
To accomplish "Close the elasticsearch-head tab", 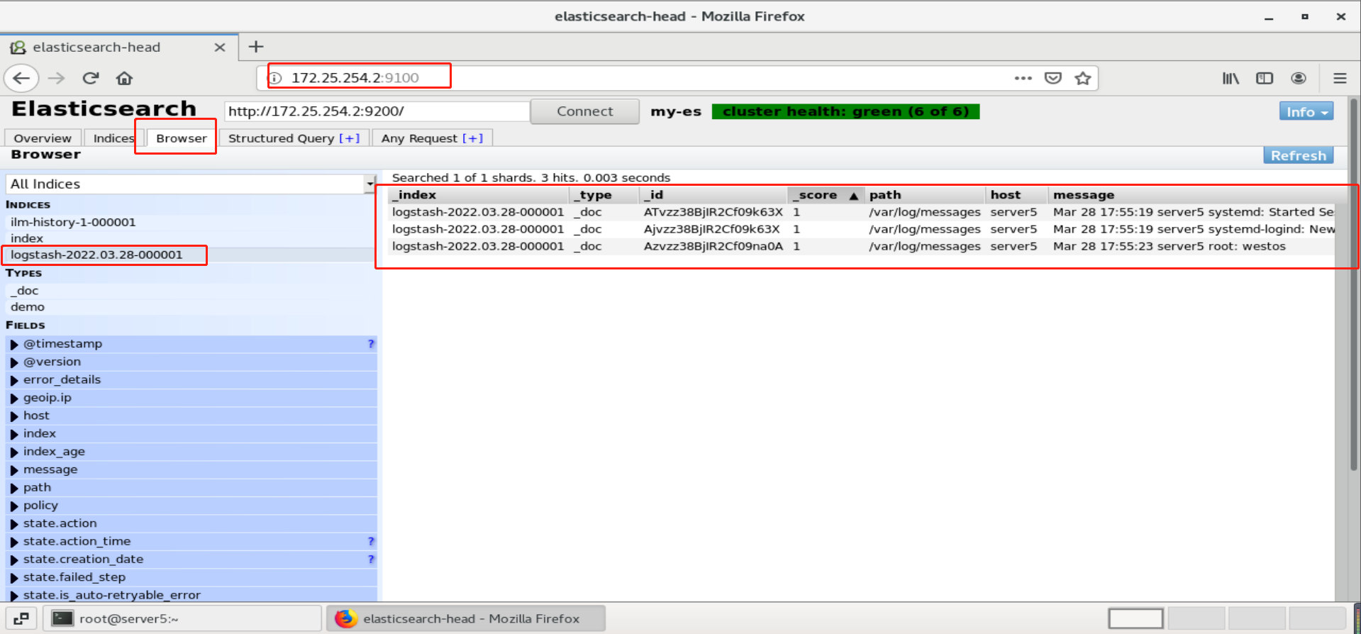I will (220, 48).
